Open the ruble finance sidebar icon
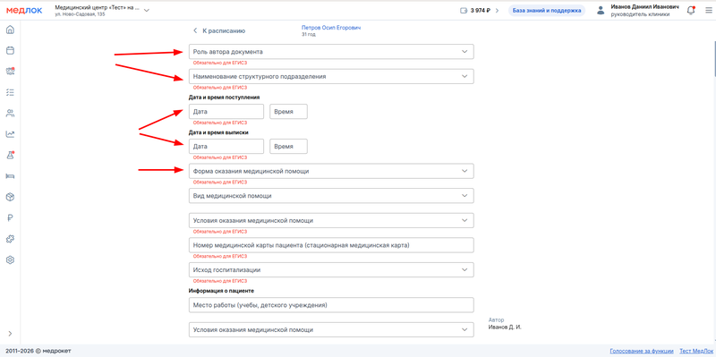The height and width of the screenshot is (357, 716). 10,218
